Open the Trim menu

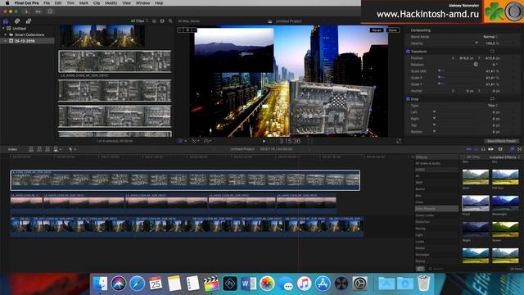70,3
